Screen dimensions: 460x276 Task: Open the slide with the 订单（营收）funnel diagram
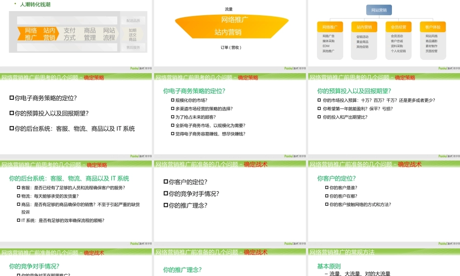click(x=230, y=32)
